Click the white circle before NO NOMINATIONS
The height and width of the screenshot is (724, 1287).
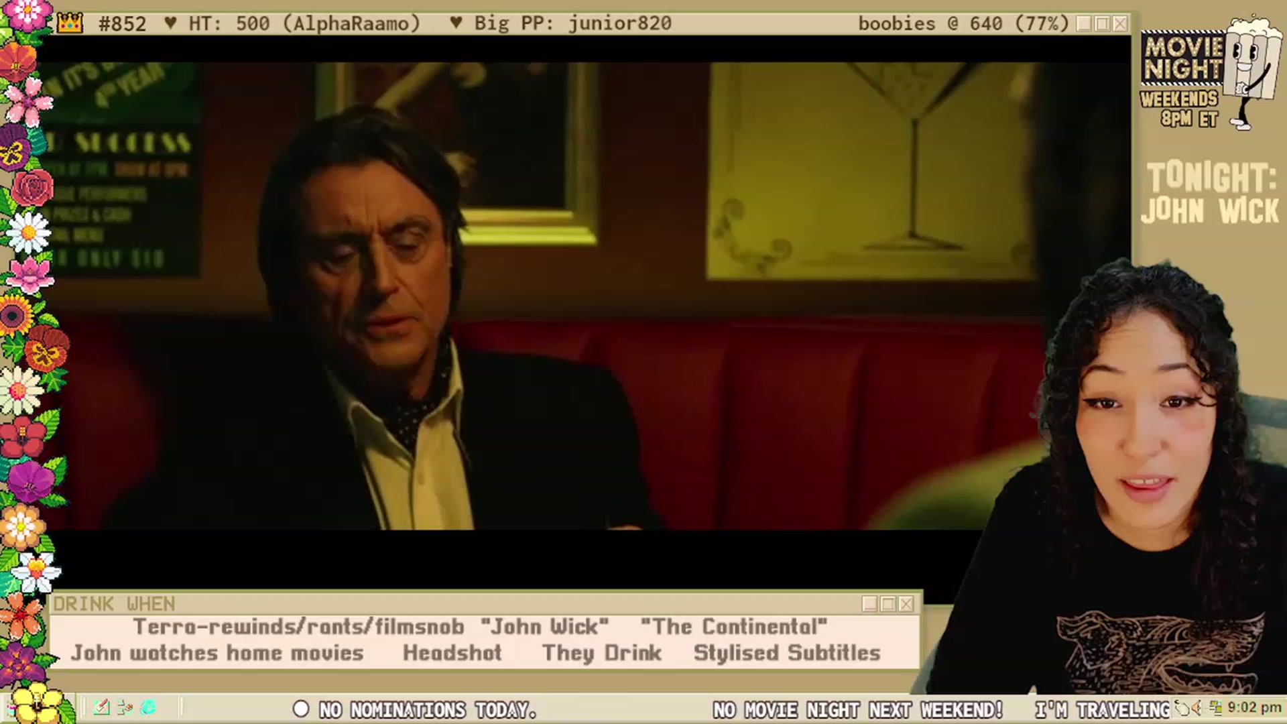(301, 709)
